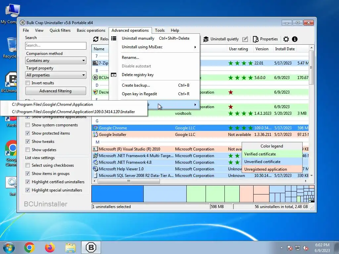
Task: Launch Chrome from the taskbar
Action: [x=29, y=247]
